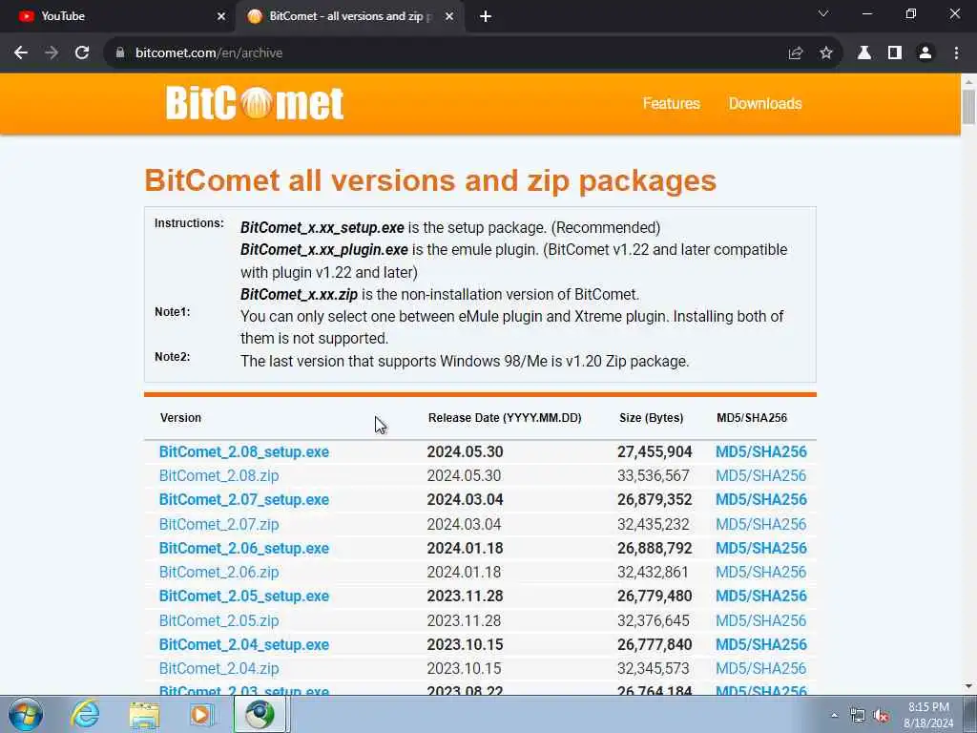Open Features in site navigation
Image resolution: width=977 pixels, height=733 pixels.
(x=671, y=103)
